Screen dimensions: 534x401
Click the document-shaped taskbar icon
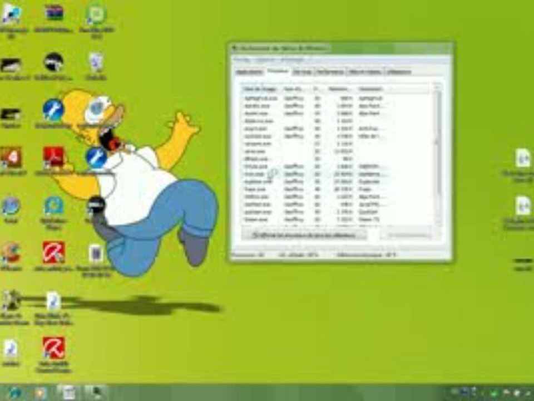click(69, 393)
